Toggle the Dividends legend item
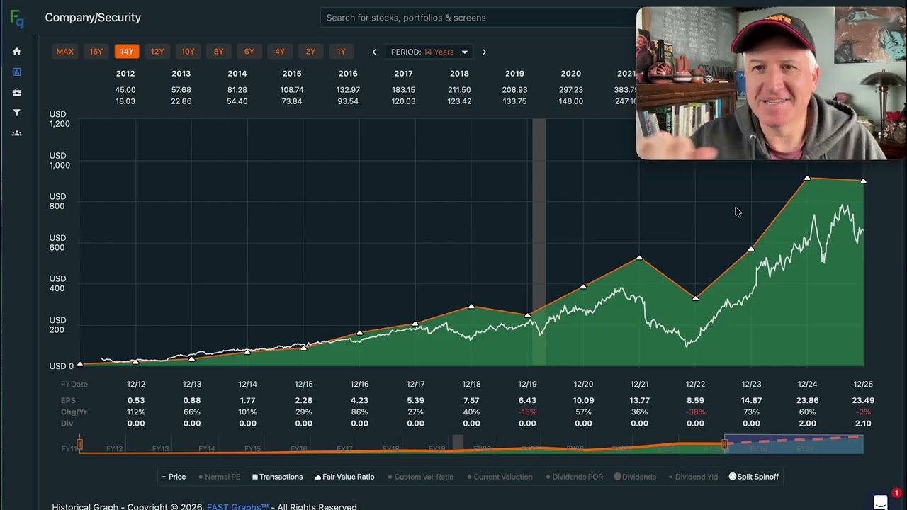This screenshot has width=907, height=510. point(635,477)
